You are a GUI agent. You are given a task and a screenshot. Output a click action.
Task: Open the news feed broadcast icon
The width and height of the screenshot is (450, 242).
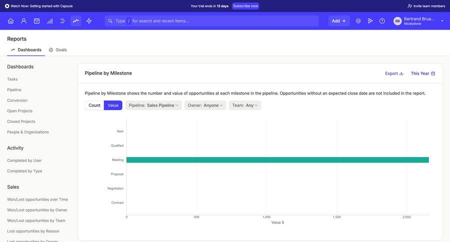[370, 21]
